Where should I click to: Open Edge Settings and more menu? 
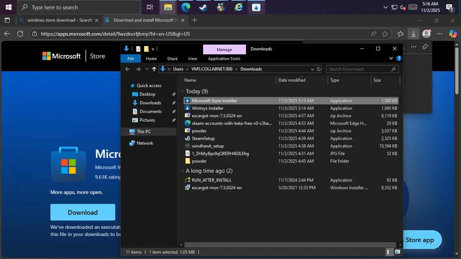439,34
